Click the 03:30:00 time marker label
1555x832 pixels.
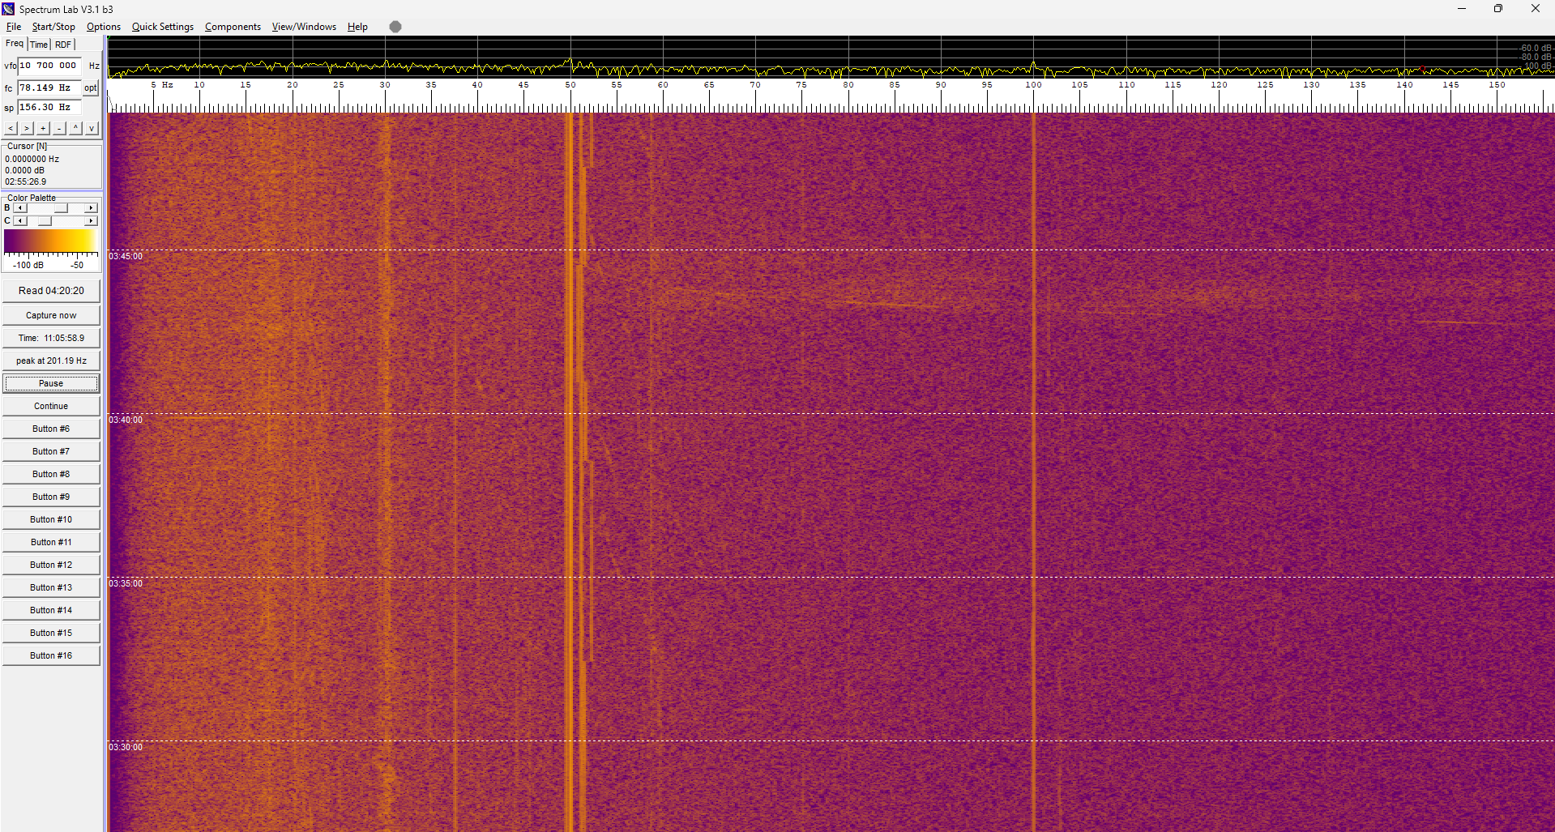tap(126, 747)
